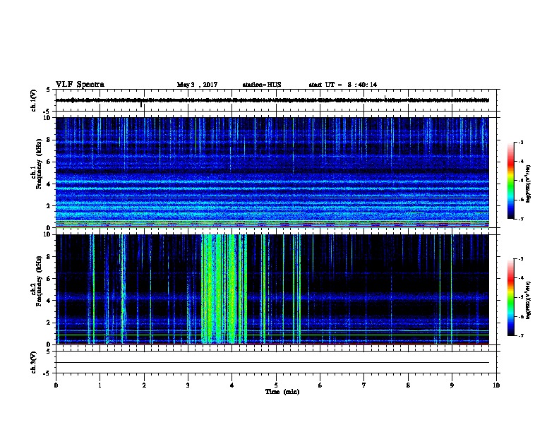Click the '6' kHz tick on ch.2 spectrogram
The height and width of the screenshot is (432, 559).
coord(49,278)
